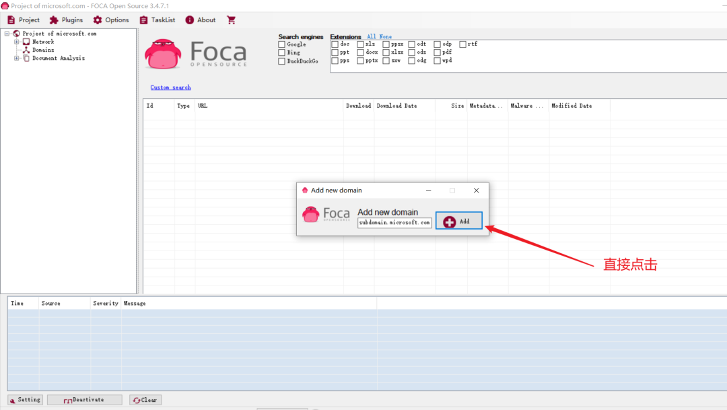Viewport: 727px width, 410px height.
Task: Click the Network monitor icon in tree
Action: (x=26, y=42)
